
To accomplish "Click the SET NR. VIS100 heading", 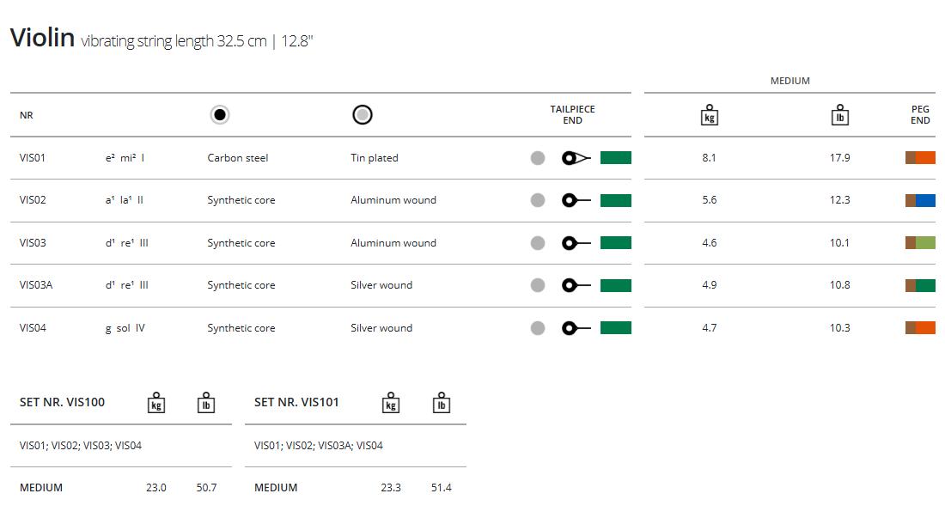I will [62, 402].
